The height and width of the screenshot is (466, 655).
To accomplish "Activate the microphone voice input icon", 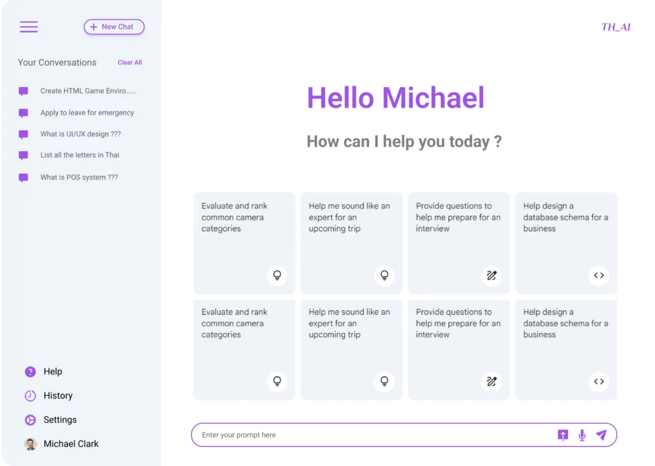I will pos(582,435).
